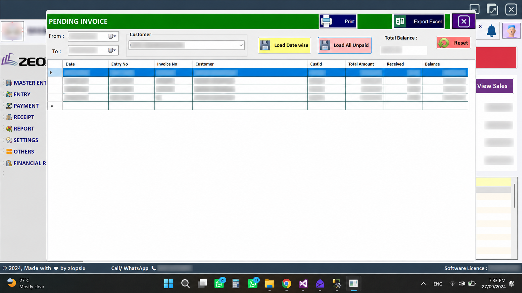
Task: Open WhatsApp with 21 badge in taskbar
Action: point(219,283)
